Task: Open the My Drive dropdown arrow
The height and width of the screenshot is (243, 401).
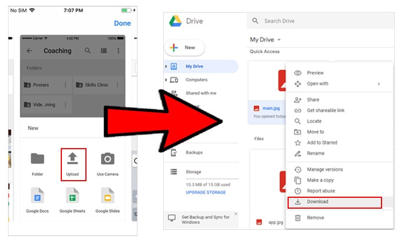Action: (279, 40)
